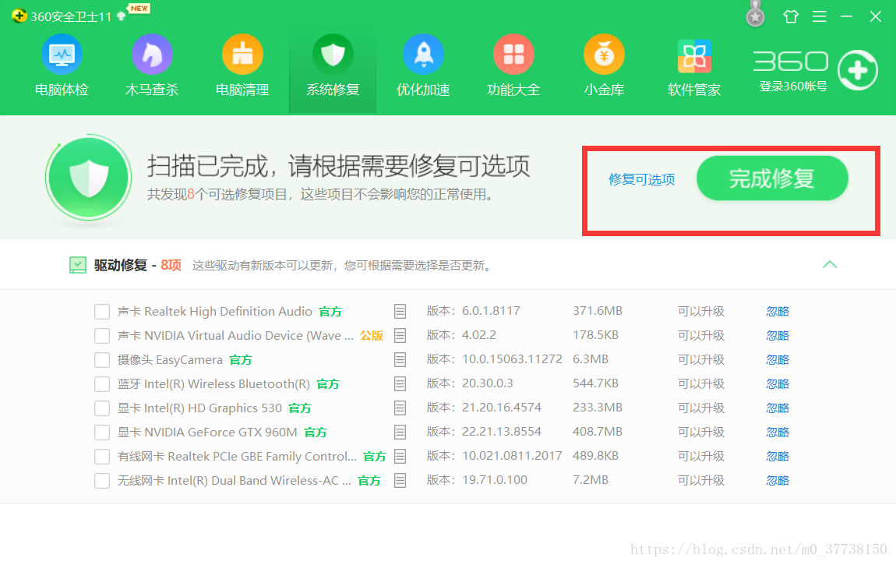Click the 公版 tag on NVIDIA Virtual Audio
Image resolution: width=896 pixels, height=565 pixels.
tap(372, 335)
